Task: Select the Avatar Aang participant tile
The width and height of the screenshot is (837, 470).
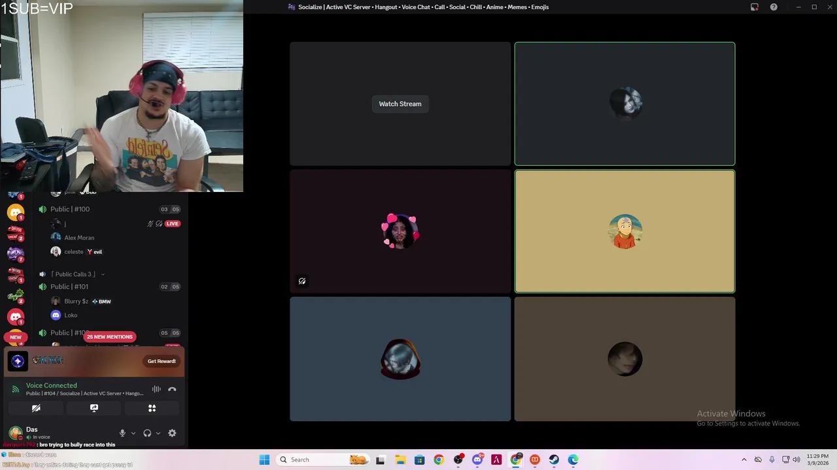Action: point(624,232)
